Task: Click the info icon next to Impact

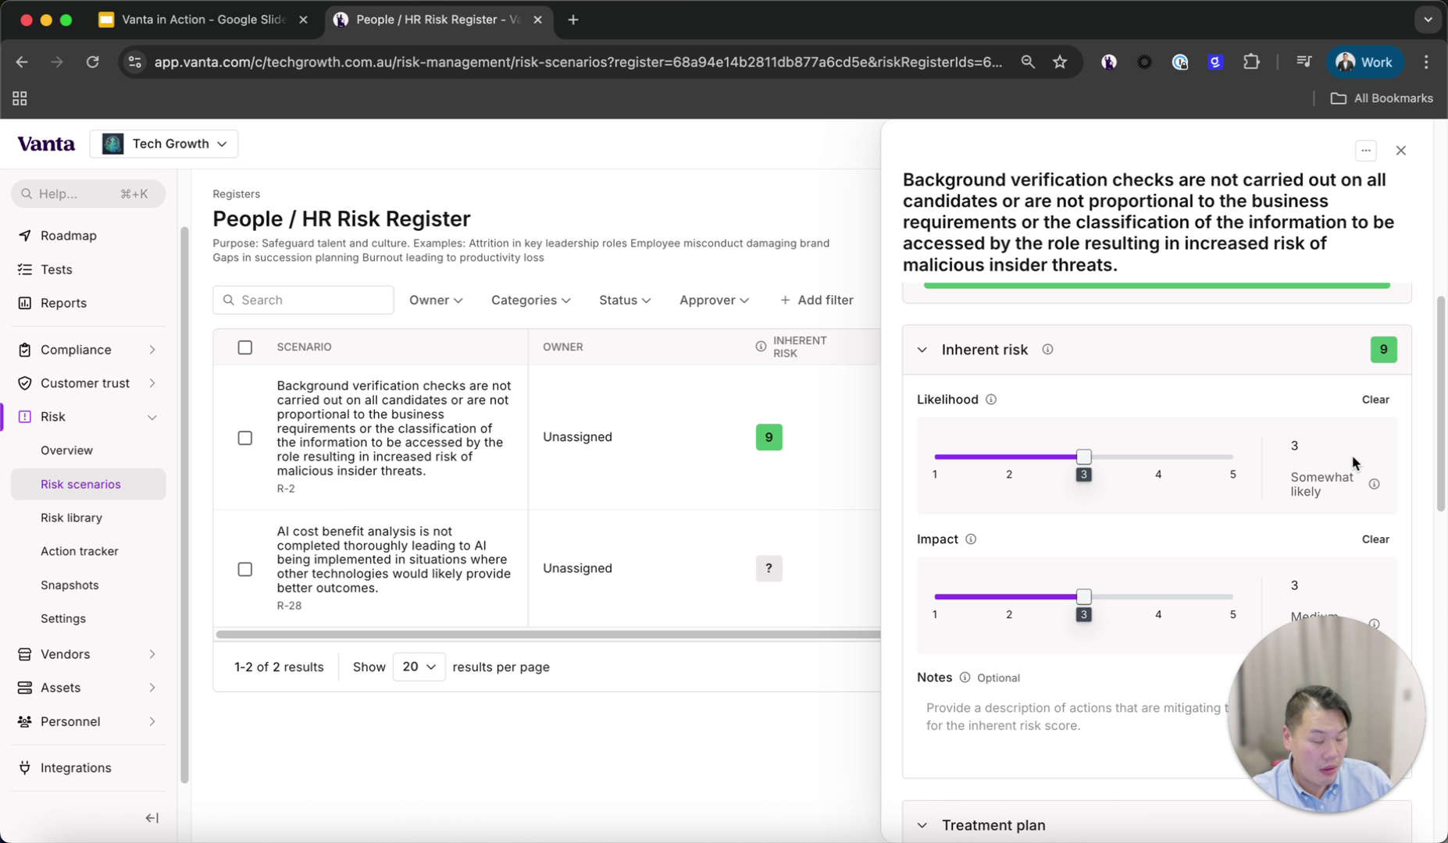Action: tap(971, 539)
